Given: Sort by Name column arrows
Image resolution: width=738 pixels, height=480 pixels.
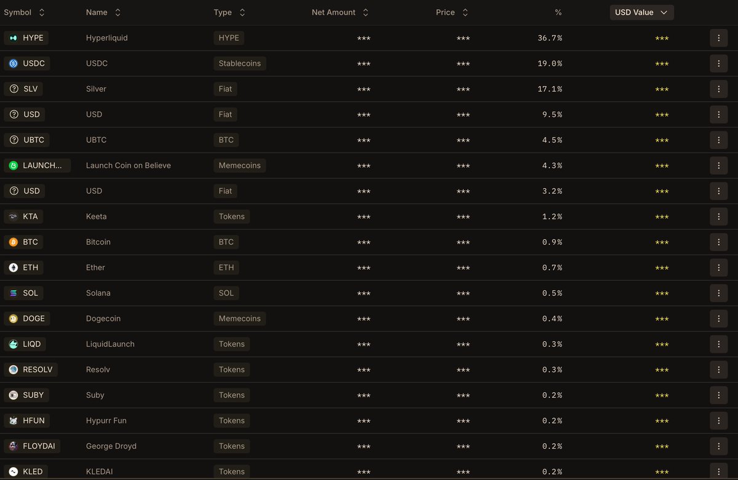Looking at the screenshot, I should click(x=117, y=12).
